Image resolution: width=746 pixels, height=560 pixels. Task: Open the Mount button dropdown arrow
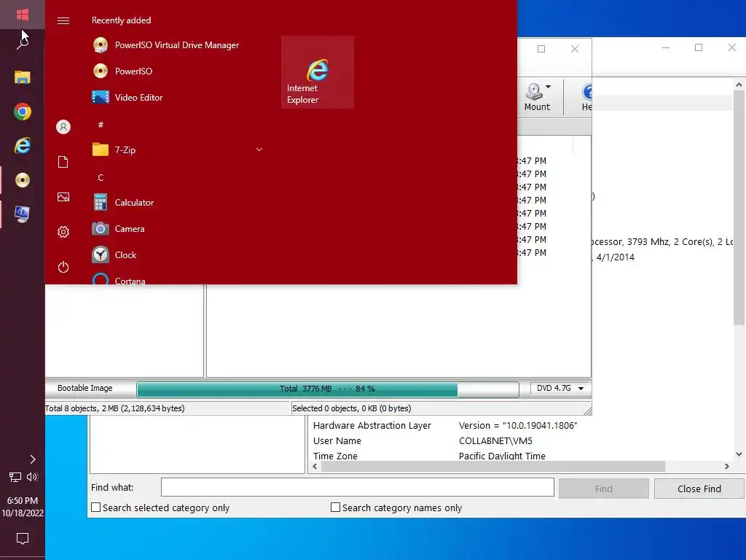tap(548, 87)
